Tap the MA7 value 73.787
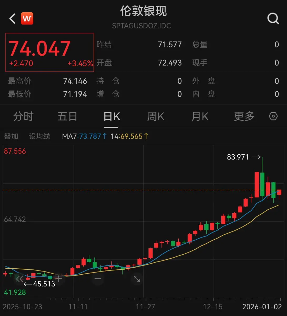Viewport: 287px width, 316px height. [x=90, y=136]
